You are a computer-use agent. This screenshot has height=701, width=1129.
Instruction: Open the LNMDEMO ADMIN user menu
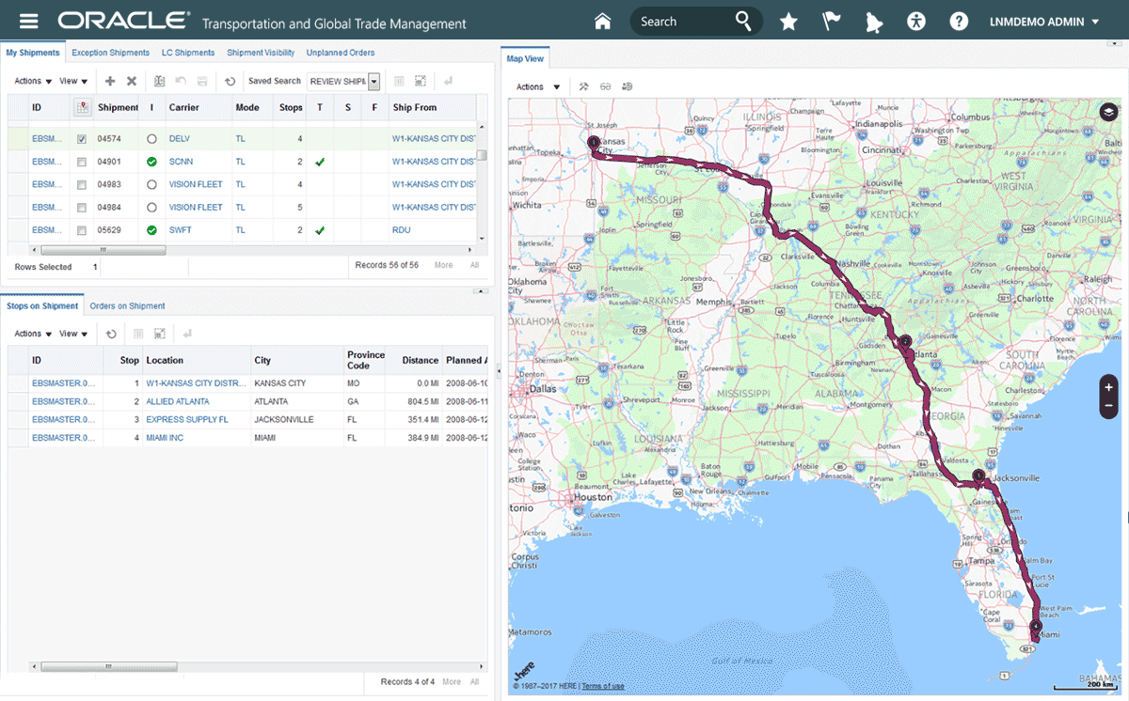[1044, 22]
